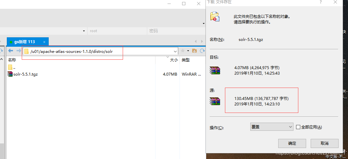Viewport: 348px width, 159px height.
Task: Click the root username field
Action: click(117, 31)
